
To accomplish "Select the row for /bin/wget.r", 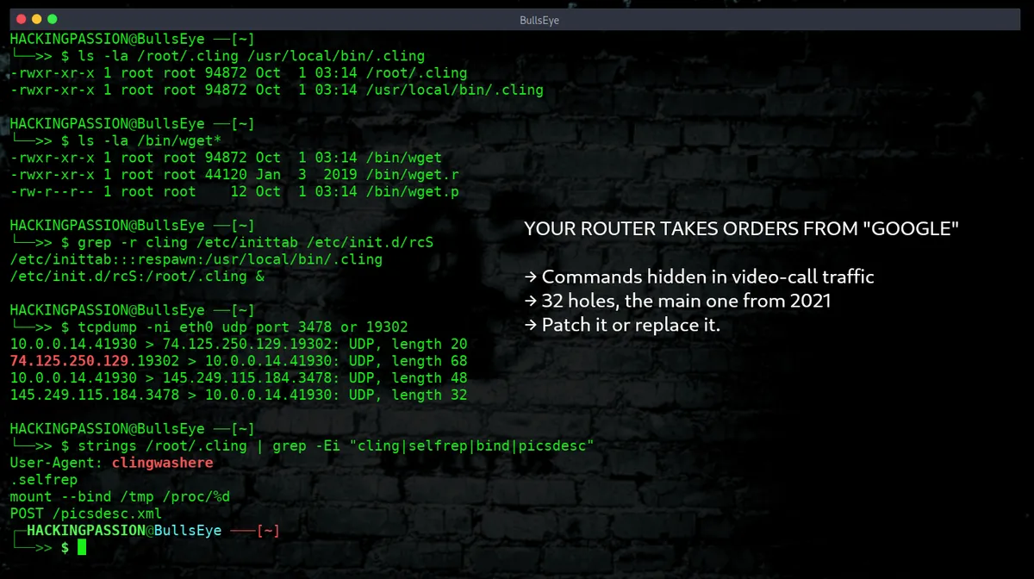I will tap(234, 174).
